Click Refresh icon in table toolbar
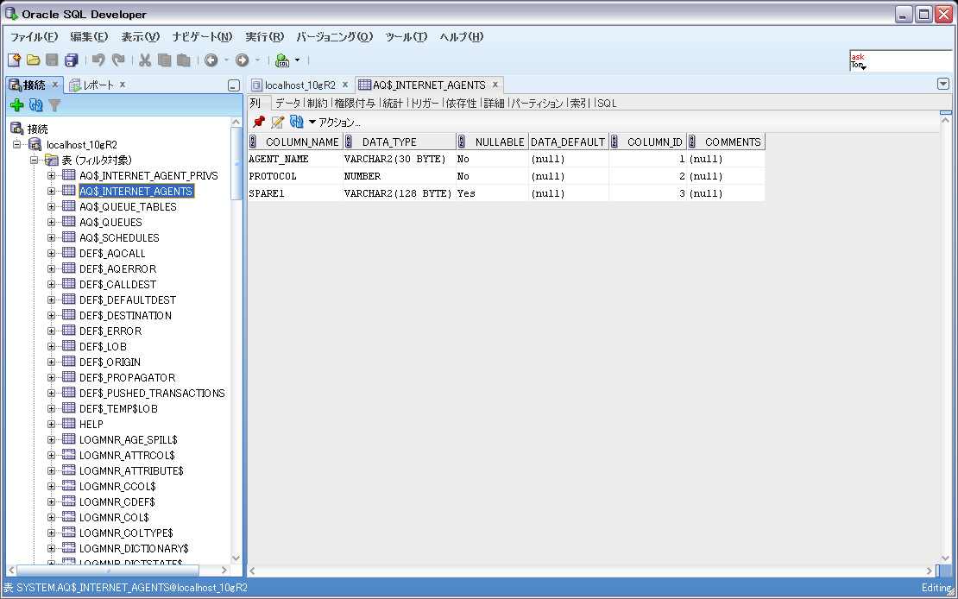Viewport: 958px width, 599px height. click(297, 122)
